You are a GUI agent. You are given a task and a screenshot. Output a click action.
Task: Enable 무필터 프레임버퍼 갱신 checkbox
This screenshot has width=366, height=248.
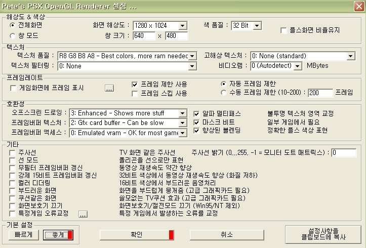pos(12,168)
